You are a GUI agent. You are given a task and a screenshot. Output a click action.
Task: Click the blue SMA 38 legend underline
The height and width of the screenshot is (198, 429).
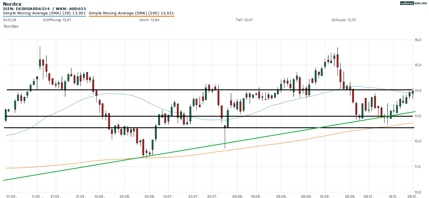44,16
